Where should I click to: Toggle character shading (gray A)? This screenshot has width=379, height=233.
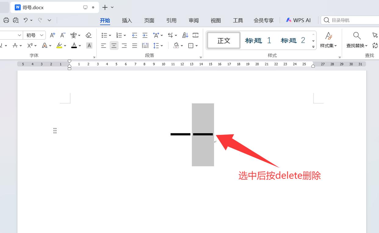(x=89, y=46)
